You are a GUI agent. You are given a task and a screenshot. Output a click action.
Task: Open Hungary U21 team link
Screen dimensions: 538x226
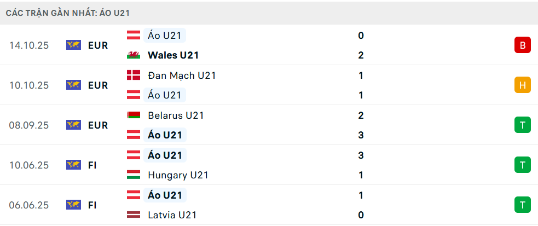coord(178,175)
